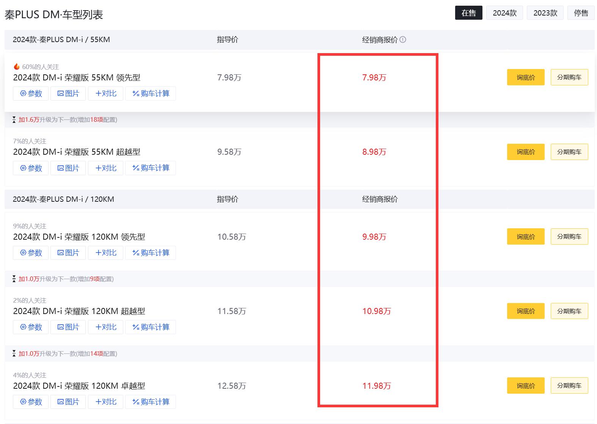View 图片 for 120KM 超越型
The width and height of the screenshot is (597, 424).
[x=68, y=327]
